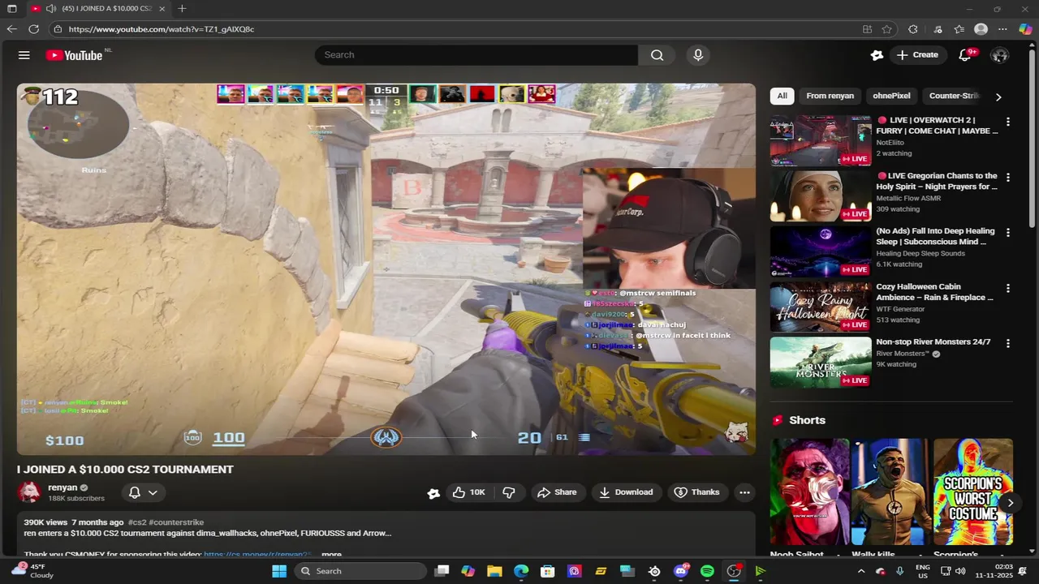Open the Create menu
Screen dimensions: 1039x584
point(917,55)
